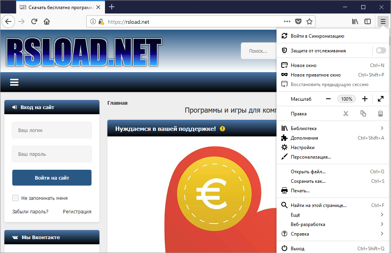Open a new tab with the plus button
This screenshot has width=391, height=253.
pyautogui.click(x=112, y=7)
